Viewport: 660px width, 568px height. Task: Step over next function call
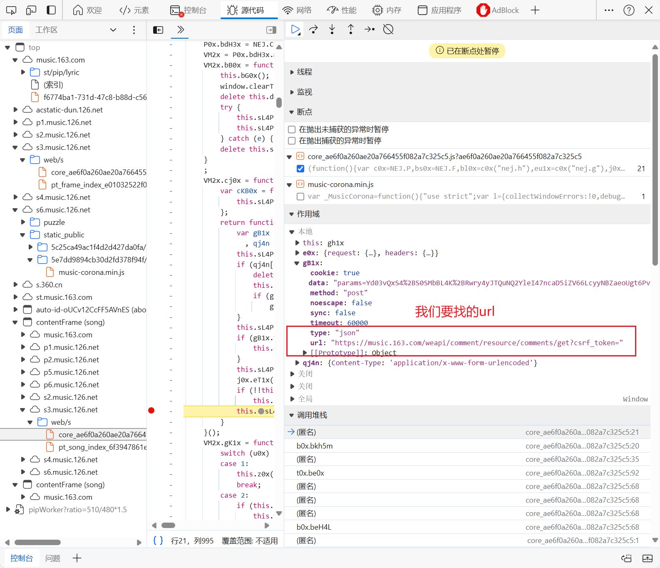[x=314, y=29]
